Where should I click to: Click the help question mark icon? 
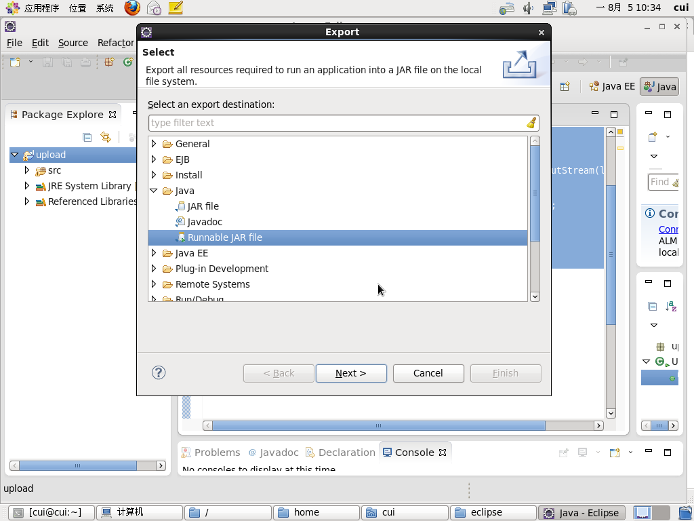(x=159, y=372)
